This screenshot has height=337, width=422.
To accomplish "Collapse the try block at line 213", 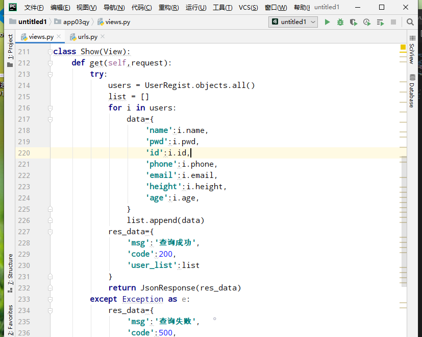I will click(x=50, y=74).
